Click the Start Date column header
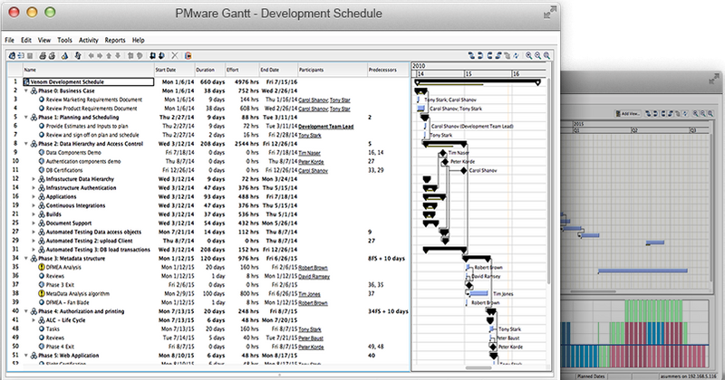The height and width of the screenshot is (380, 725). 174,70
